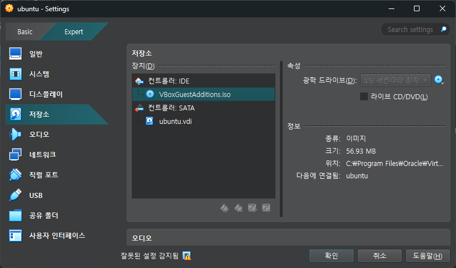Click the hard disk icon beside ubuntu.vdi
The image size is (456, 268).
[x=150, y=121]
